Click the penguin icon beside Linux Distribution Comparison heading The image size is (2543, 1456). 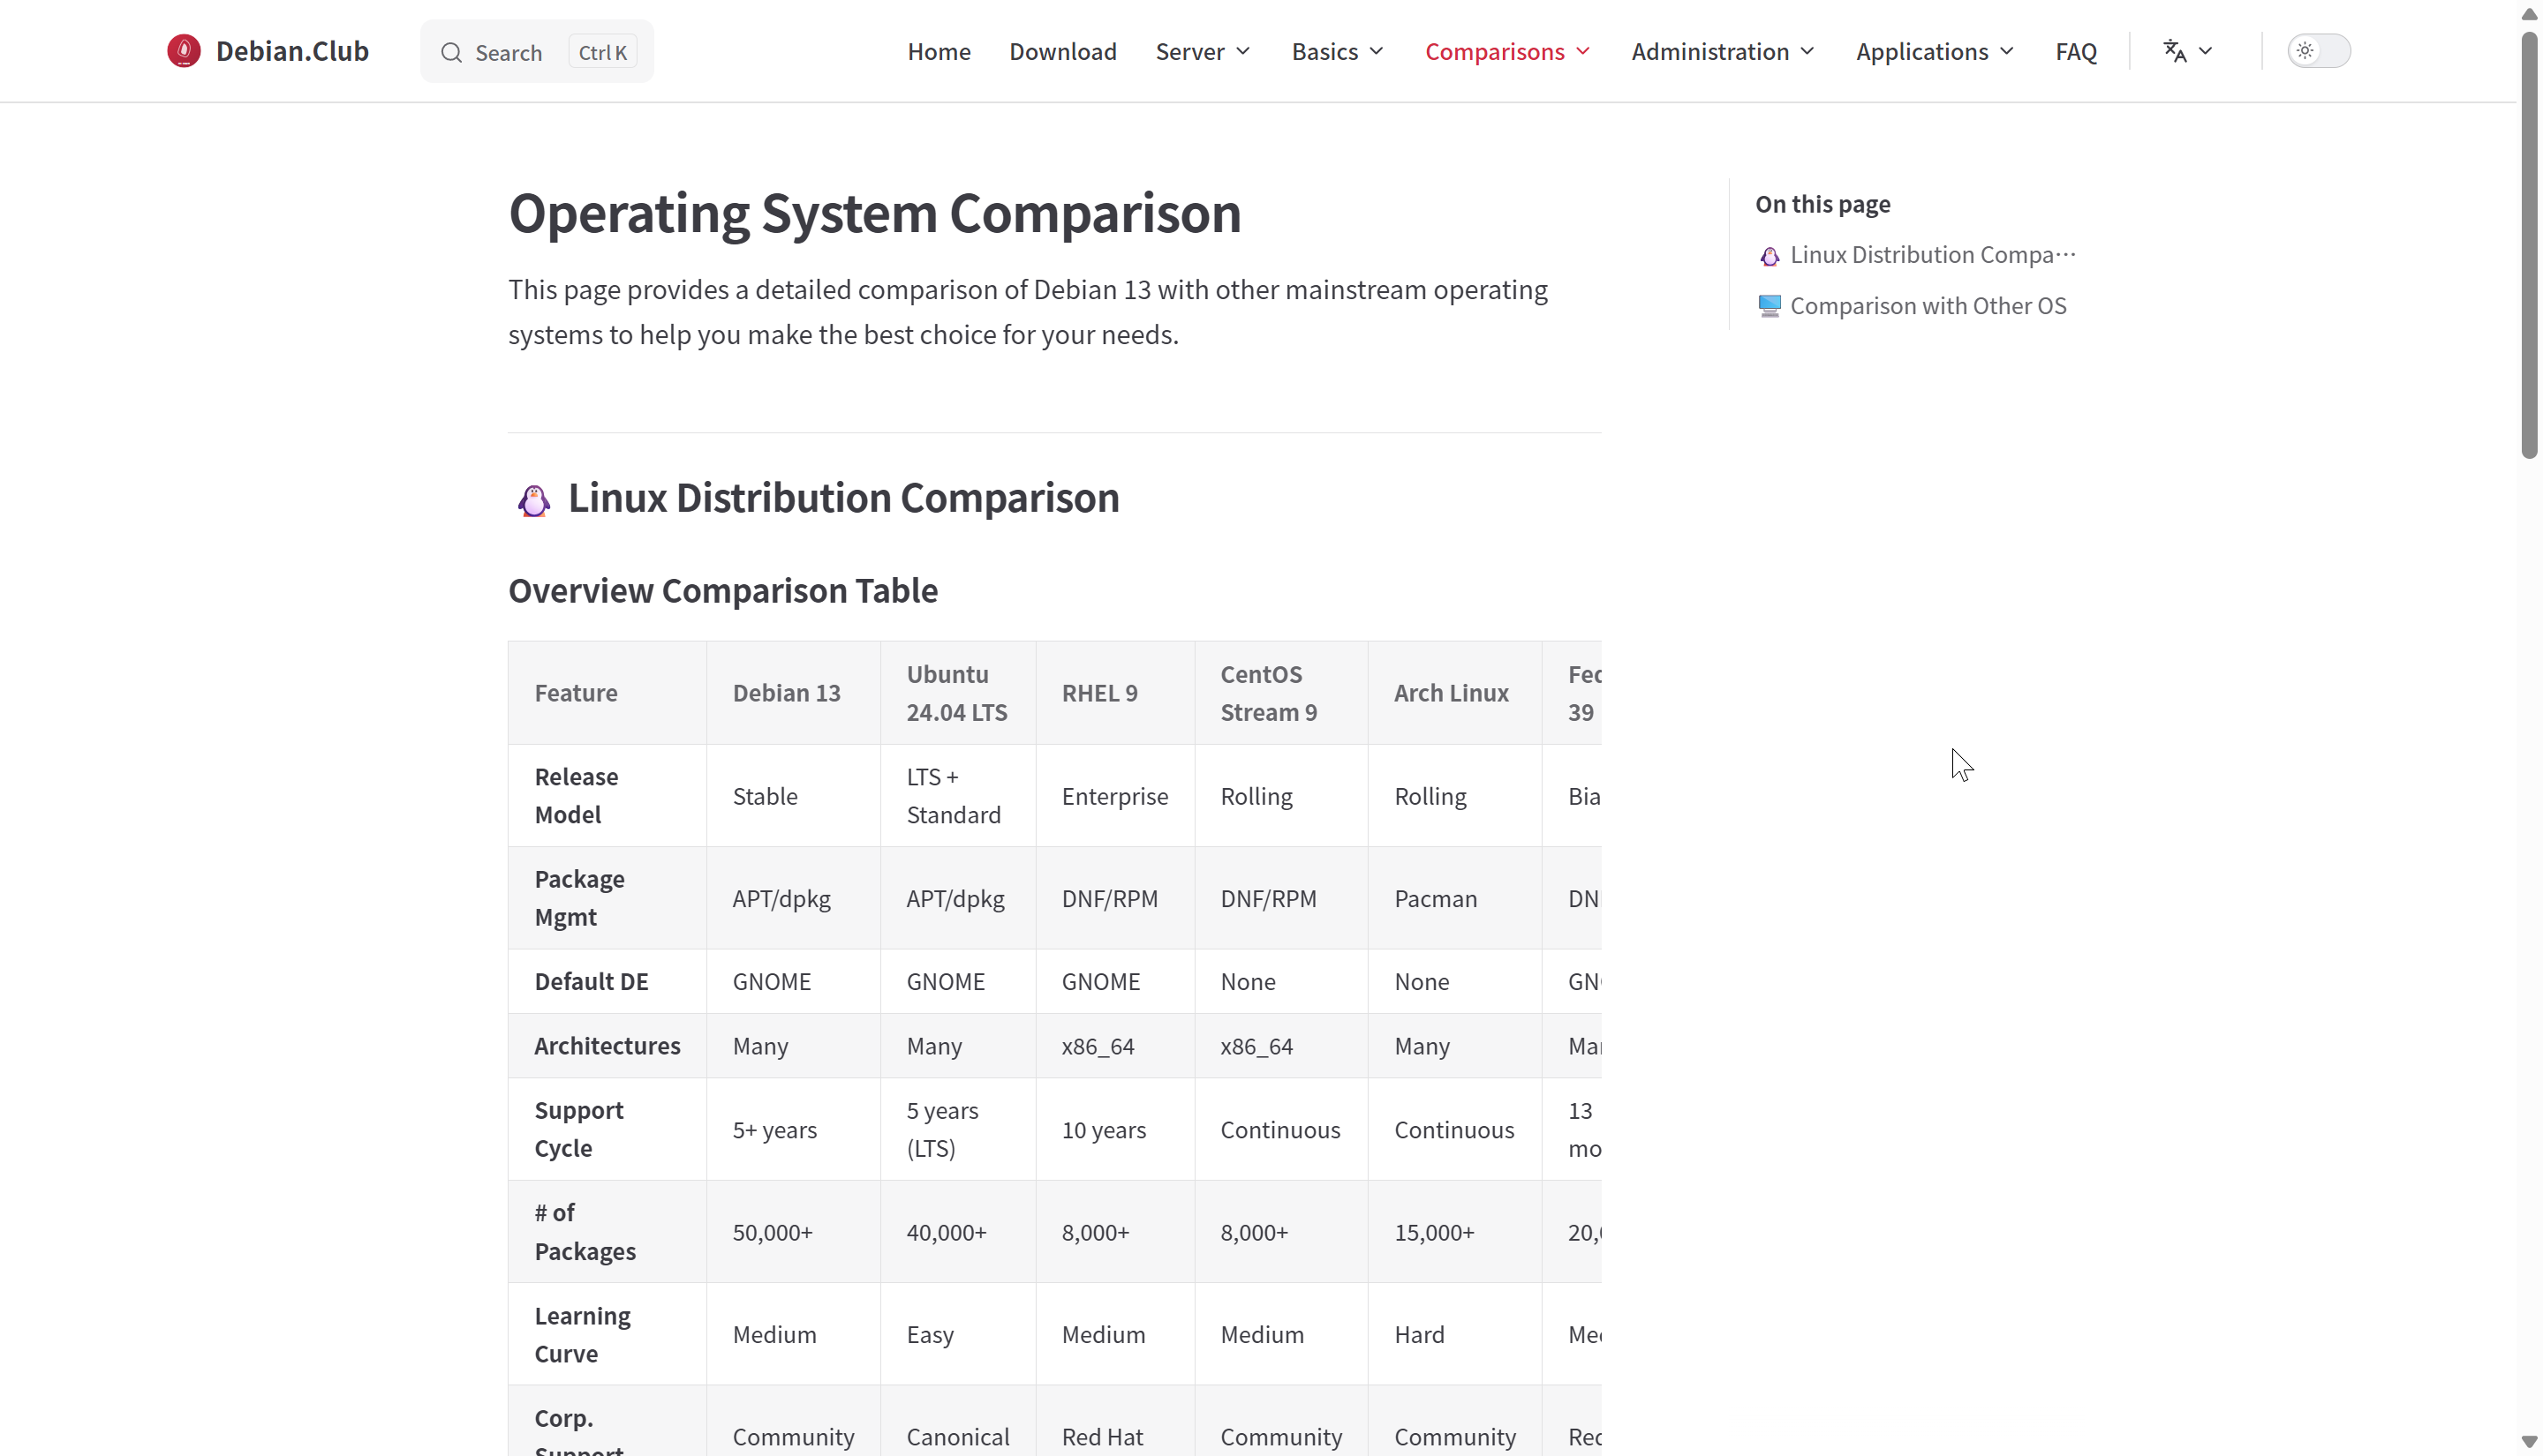pos(533,500)
